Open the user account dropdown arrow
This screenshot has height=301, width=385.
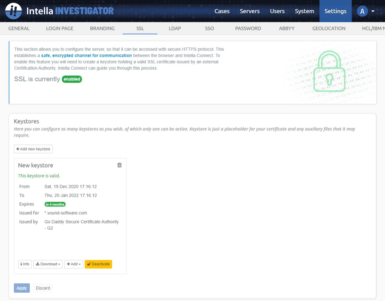pyautogui.click(x=373, y=11)
